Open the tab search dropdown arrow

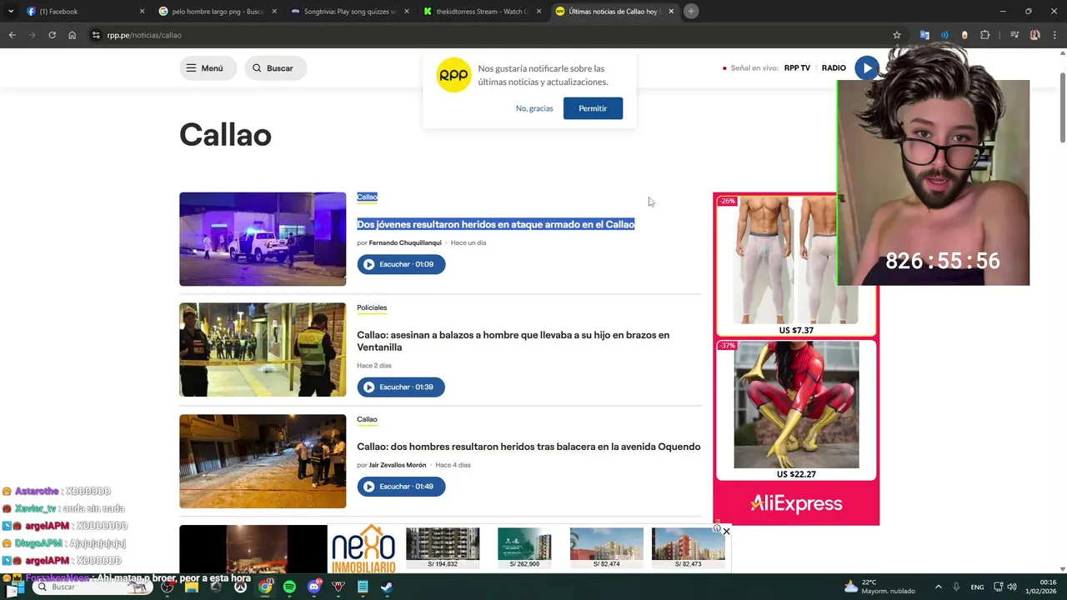coord(10,12)
